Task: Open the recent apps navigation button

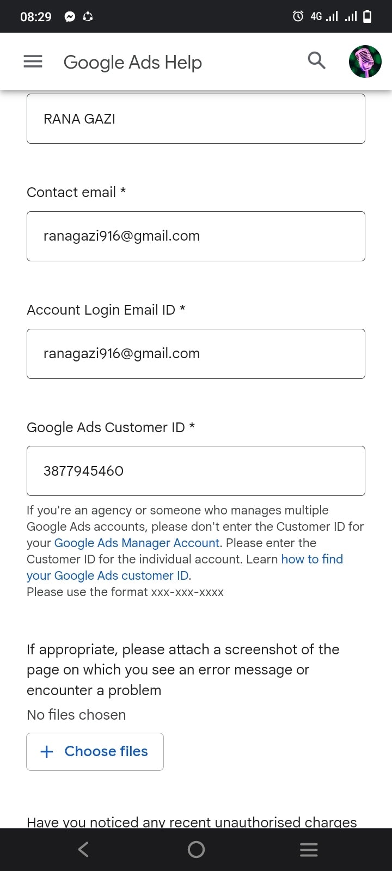Action: click(309, 850)
